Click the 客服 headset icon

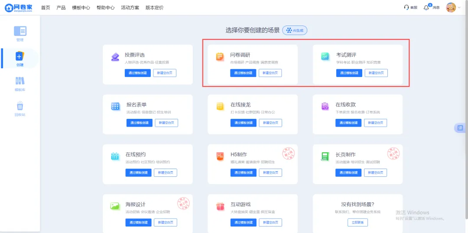click(x=406, y=7)
